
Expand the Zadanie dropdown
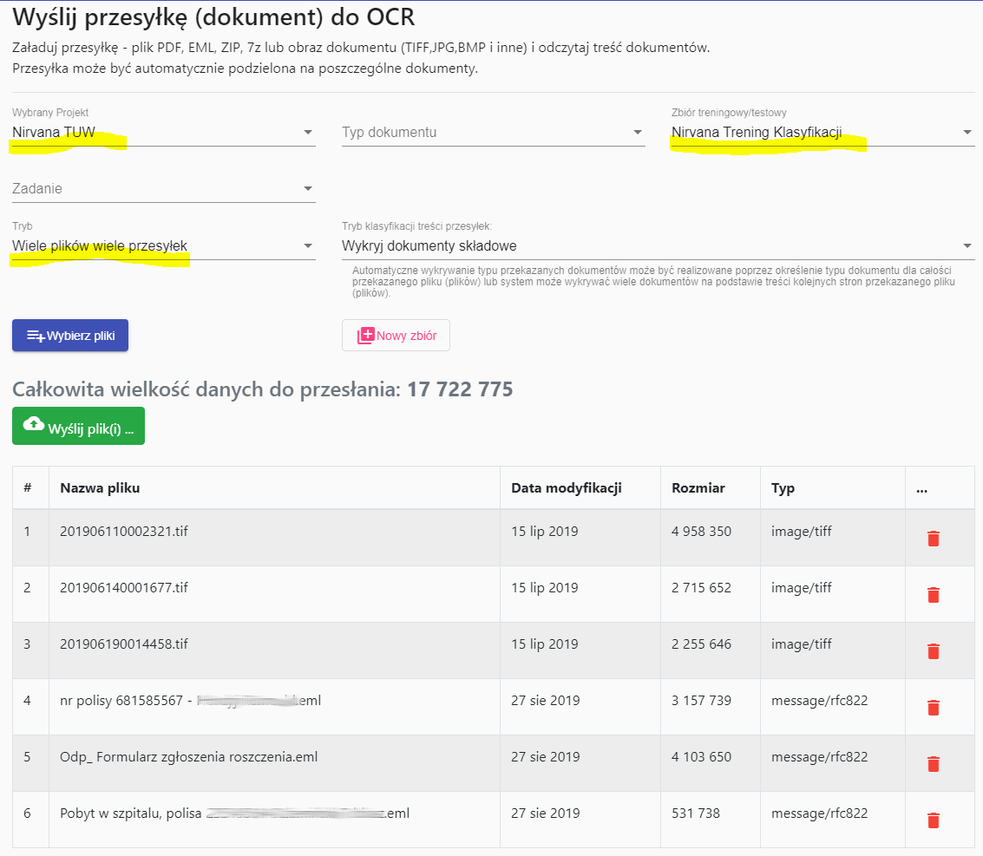pos(307,186)
